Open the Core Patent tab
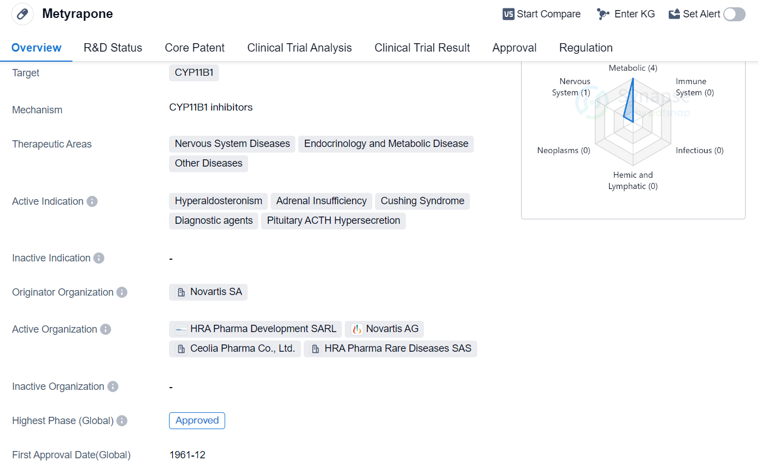This screenshot has height=474, width=758. tap(195, 48)
